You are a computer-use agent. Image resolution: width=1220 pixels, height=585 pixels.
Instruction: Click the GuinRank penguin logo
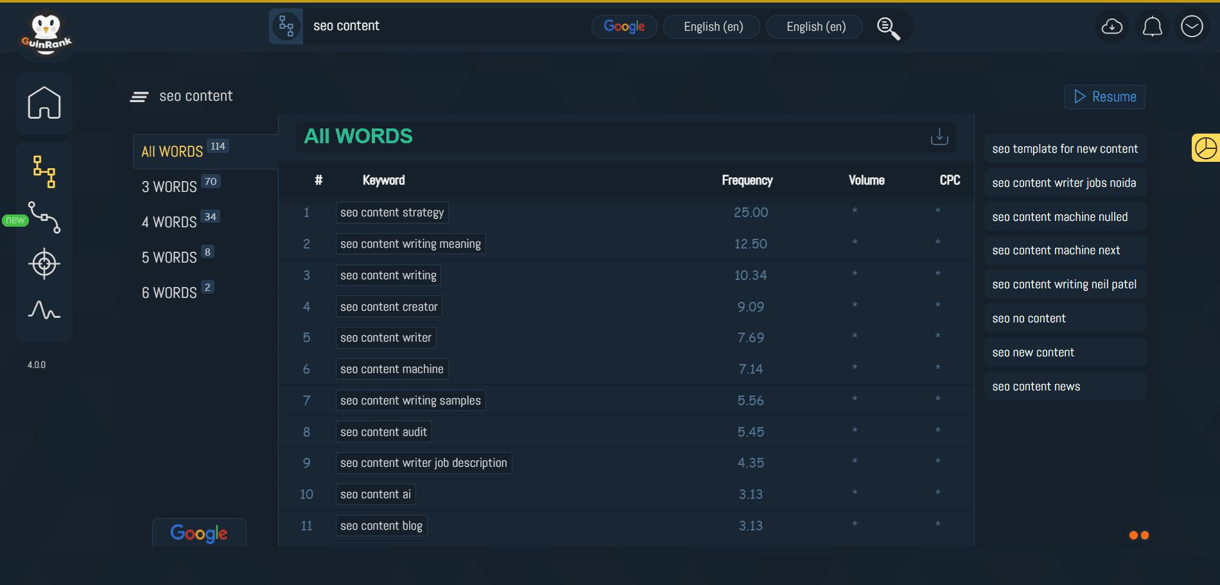click(46, 33)
